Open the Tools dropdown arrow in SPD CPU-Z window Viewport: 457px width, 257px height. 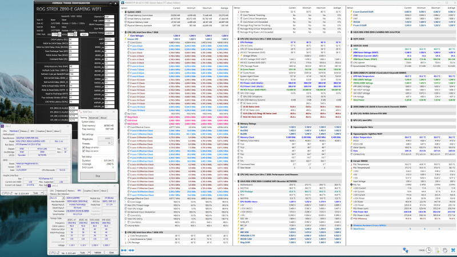[89, 252]
